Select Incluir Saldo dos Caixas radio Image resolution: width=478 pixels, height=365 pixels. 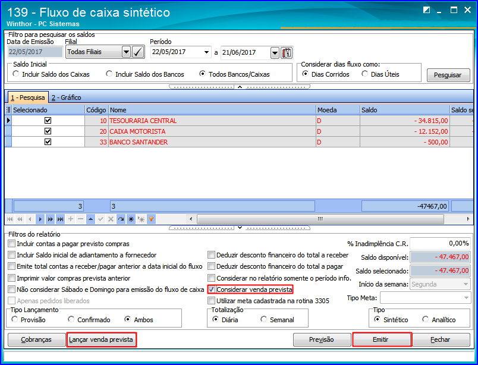(15, 74)
